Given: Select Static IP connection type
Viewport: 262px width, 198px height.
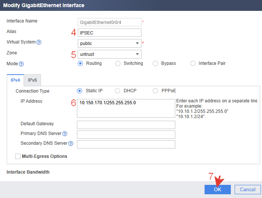Looking at the screenshot, I should [79, 91].
